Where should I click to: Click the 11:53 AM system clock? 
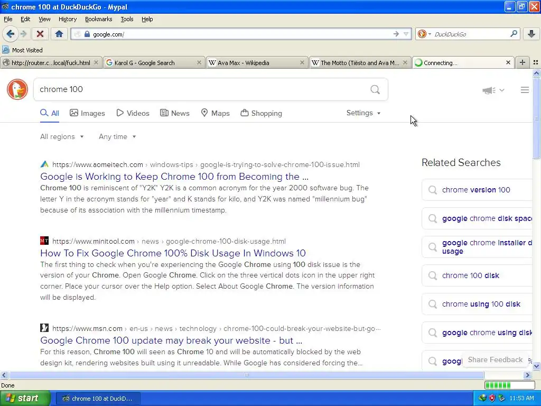click(521, 399)
